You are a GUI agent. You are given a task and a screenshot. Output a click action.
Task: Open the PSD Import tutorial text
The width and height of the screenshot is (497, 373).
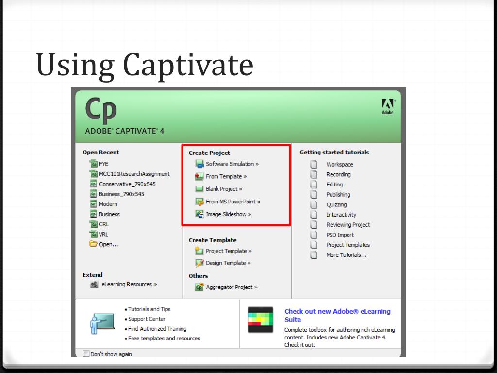(x=340, y=235)
